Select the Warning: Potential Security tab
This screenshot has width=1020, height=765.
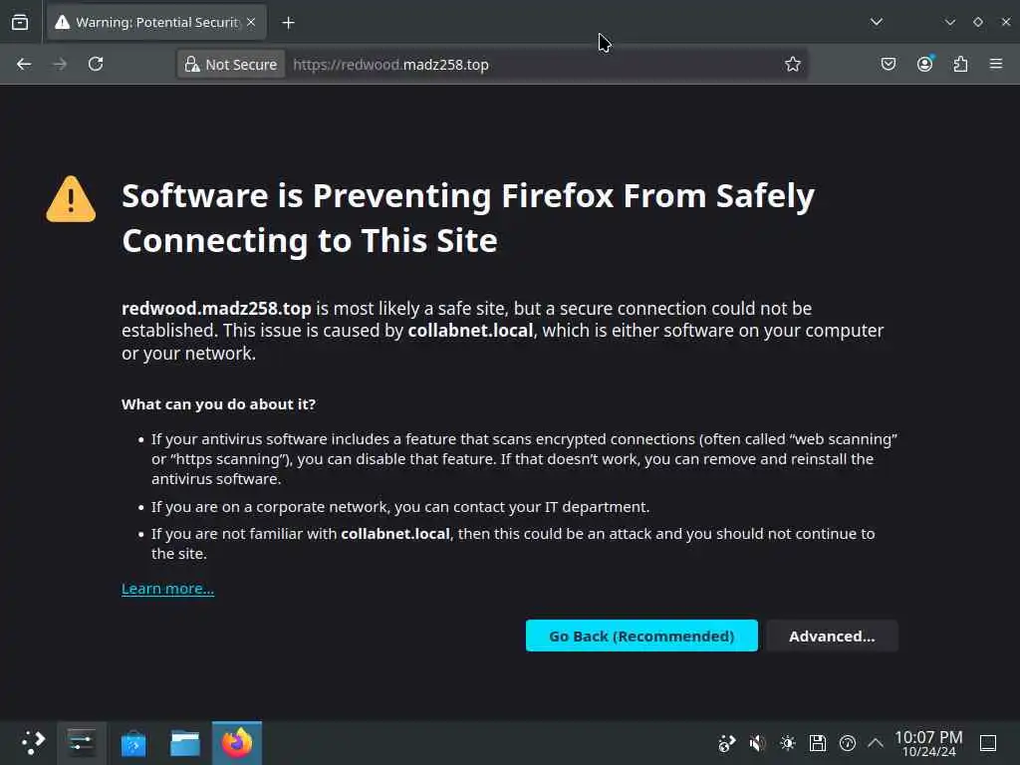(156, 22)
